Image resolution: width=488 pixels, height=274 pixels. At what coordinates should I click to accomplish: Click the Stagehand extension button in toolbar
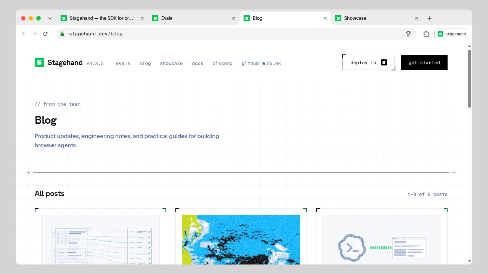point(452,34)
